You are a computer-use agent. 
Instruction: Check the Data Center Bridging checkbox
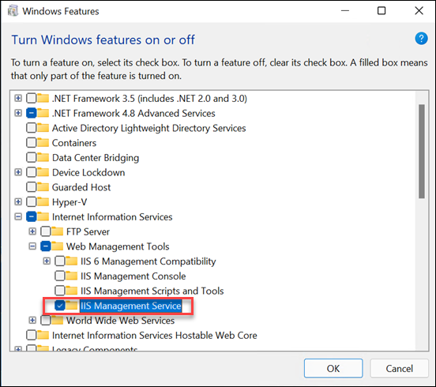tap(31, 158)
